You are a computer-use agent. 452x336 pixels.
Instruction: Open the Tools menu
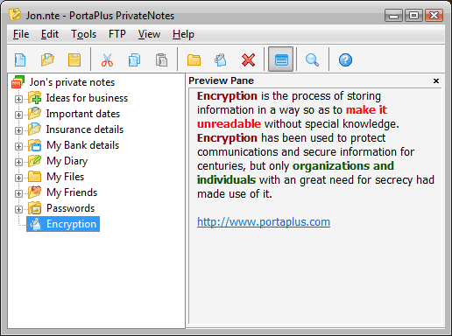(x=84, y=34)
